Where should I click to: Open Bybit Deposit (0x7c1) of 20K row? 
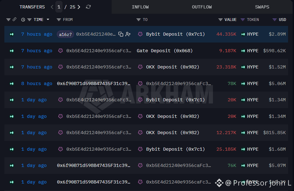[x=175, y=100]
